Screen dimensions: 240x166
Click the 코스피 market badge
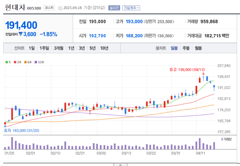point(49,8)
